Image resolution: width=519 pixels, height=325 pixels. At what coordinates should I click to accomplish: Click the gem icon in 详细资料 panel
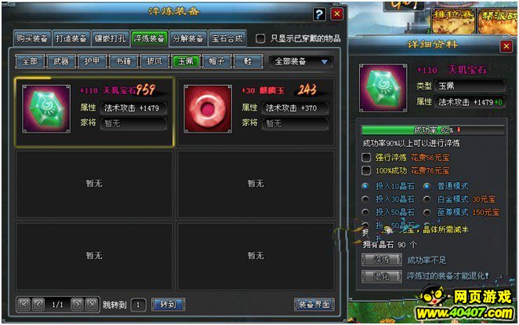[x=383, y=88]
